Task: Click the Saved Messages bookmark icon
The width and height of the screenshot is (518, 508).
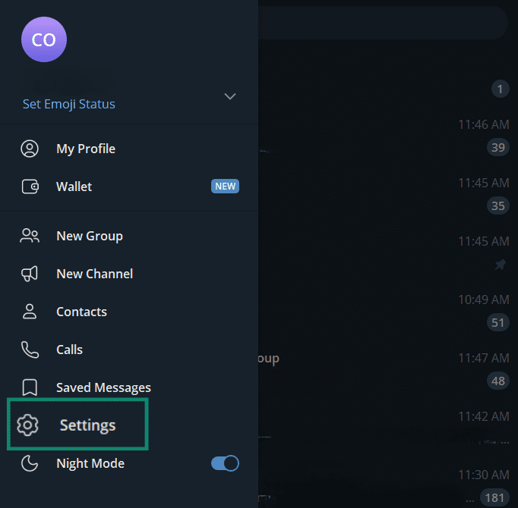Action: 30,387
